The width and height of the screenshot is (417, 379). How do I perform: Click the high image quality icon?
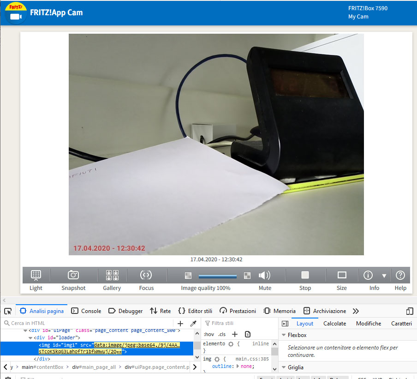pyautogui.click(x=247, y=276)
